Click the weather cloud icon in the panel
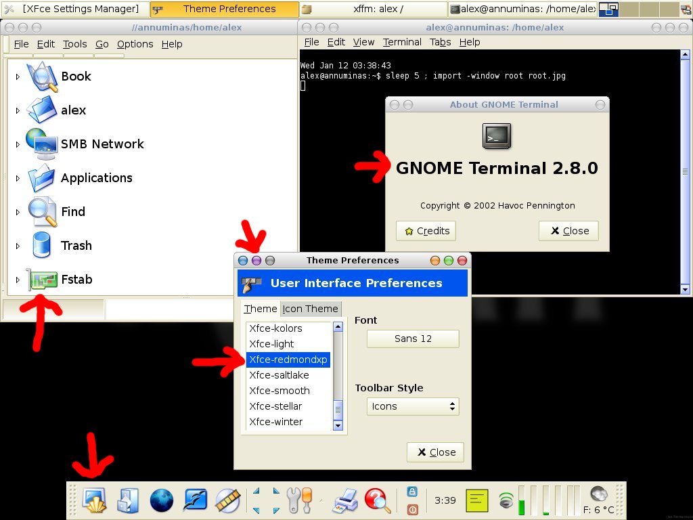 (599, 494)
